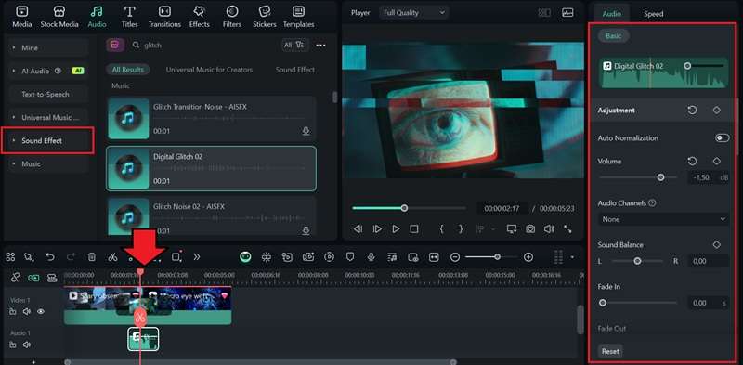This screenshot has height=365, width=743.
Task: Select the Digital Glitch 02 audio card
Action: coord(212,168)
